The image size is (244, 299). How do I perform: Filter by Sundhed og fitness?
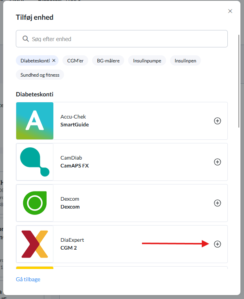[40, 75]
